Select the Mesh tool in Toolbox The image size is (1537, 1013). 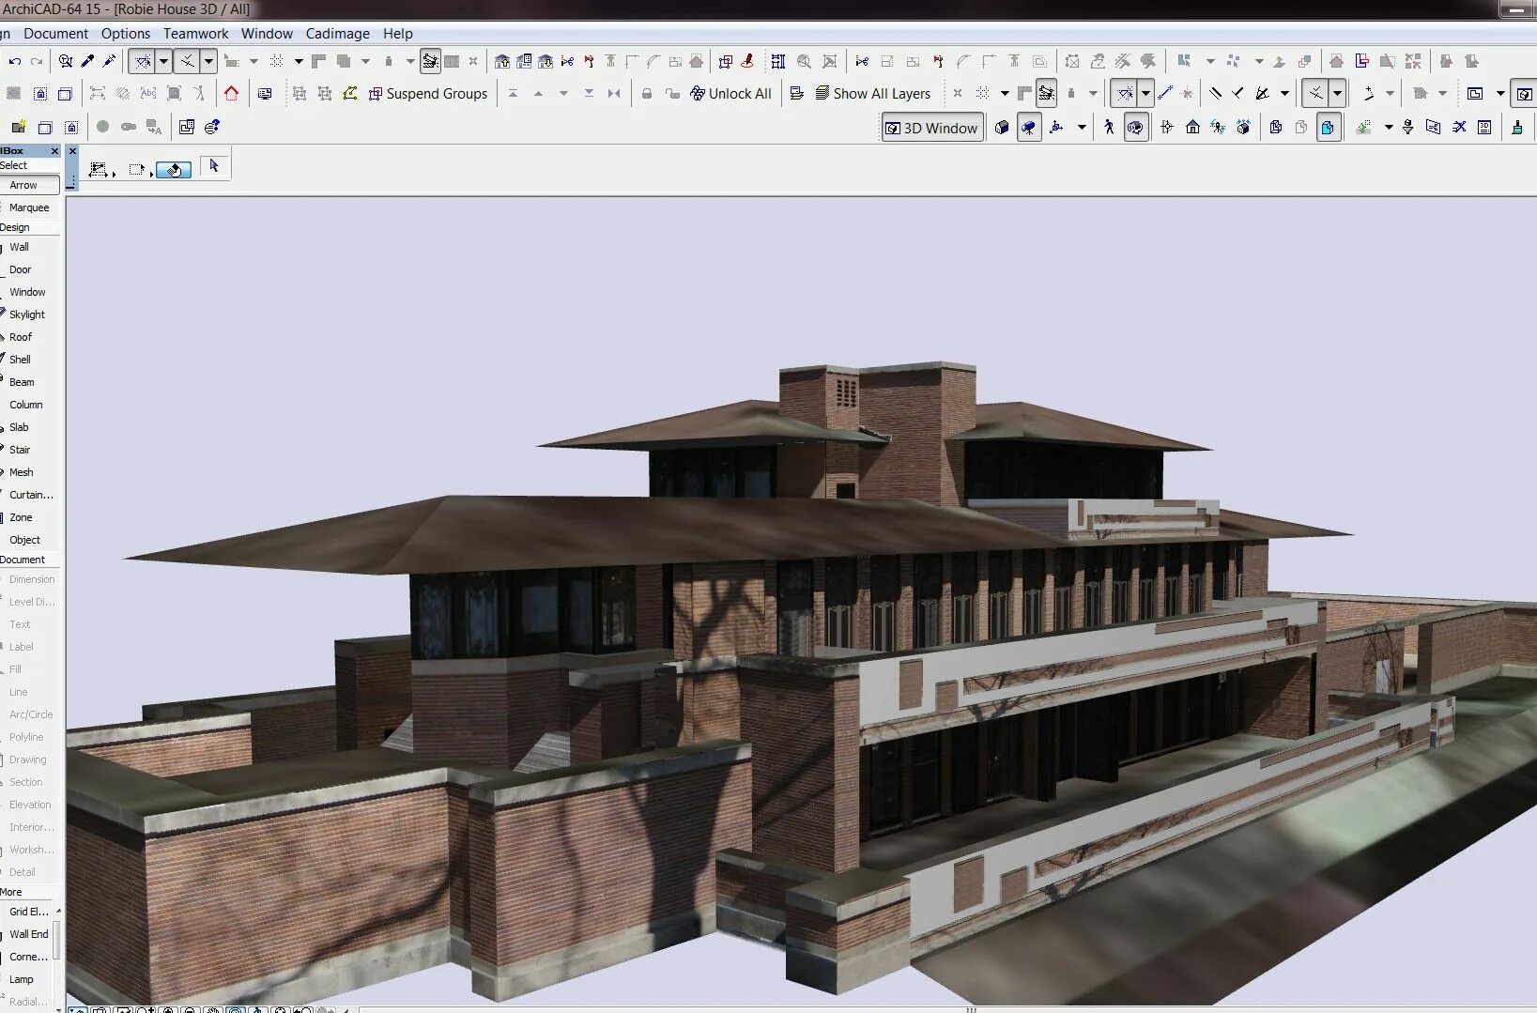point(29,472)
